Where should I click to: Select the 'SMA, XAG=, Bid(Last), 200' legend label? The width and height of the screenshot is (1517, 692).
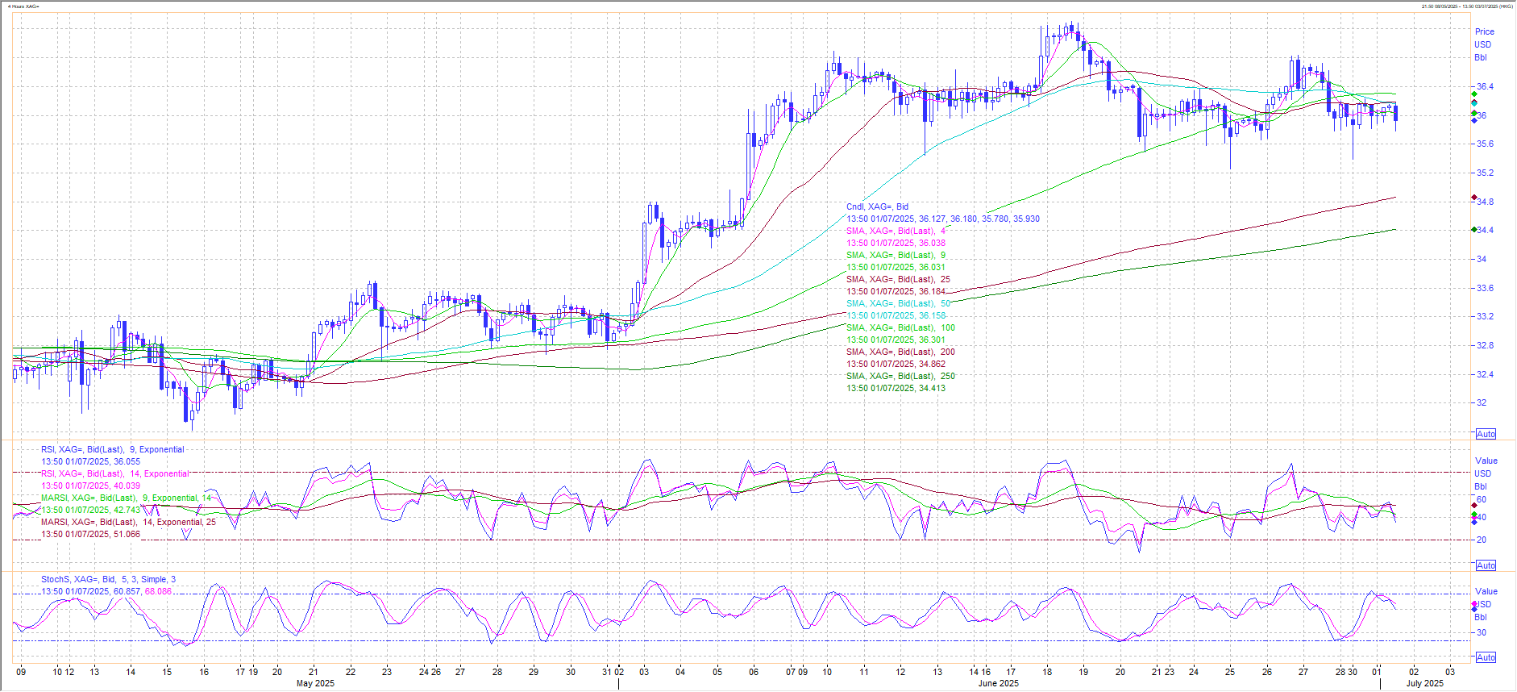coord(900,352)
